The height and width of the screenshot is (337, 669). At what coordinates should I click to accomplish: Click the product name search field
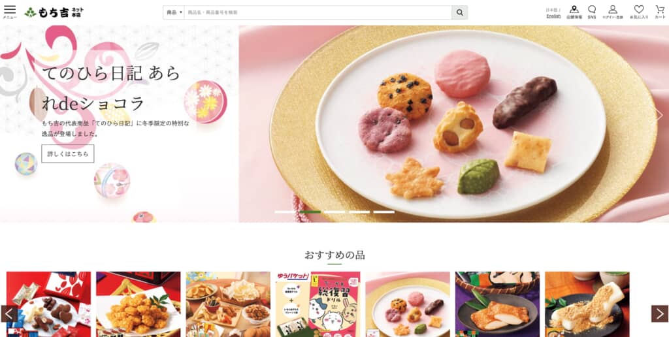318,12
